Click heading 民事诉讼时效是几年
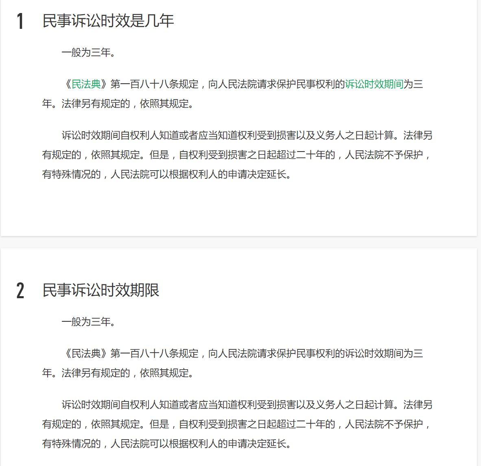 108,21
